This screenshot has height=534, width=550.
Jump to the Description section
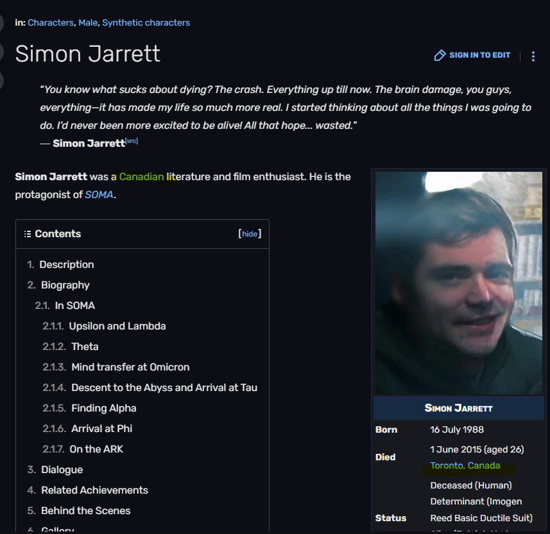(x=67, y=265)
